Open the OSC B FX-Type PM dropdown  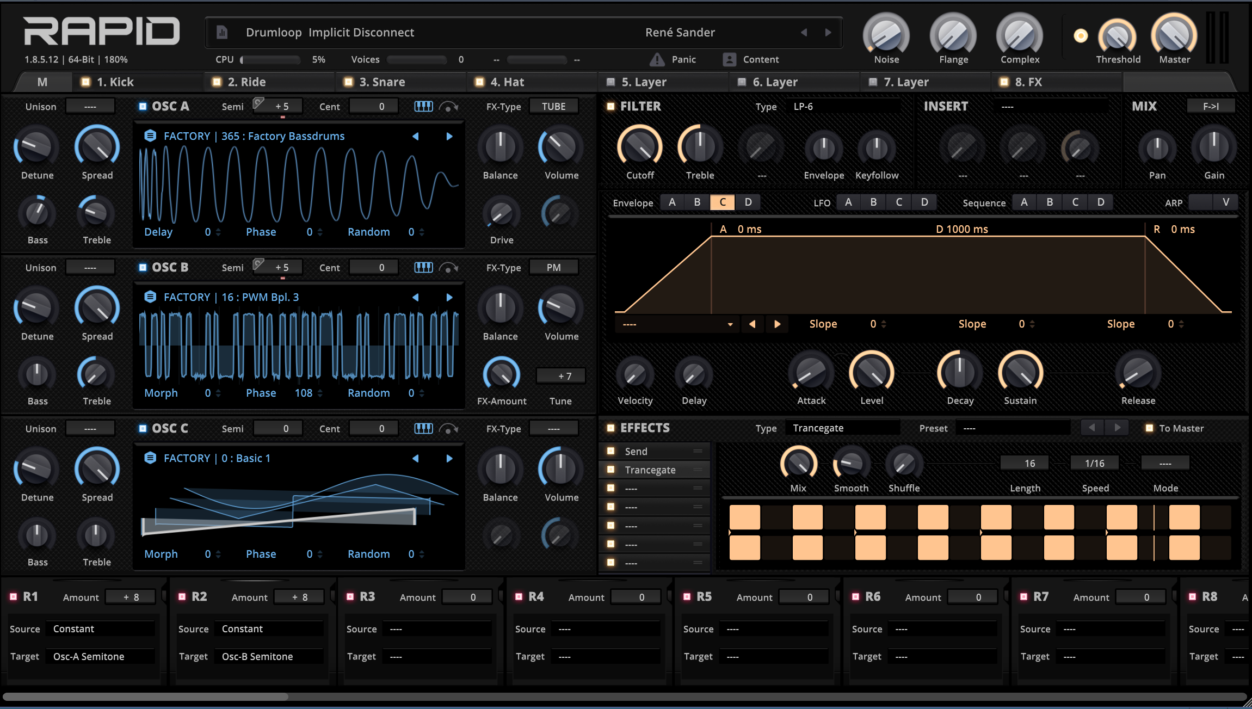[x=553, y=268]
